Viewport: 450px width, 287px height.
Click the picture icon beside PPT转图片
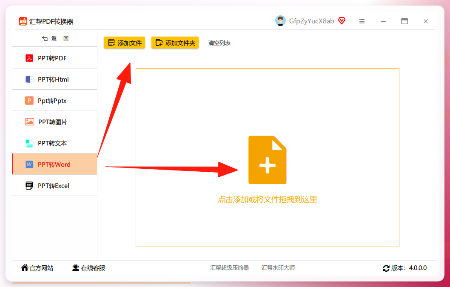pyautogui.click(x=29, y=122)
